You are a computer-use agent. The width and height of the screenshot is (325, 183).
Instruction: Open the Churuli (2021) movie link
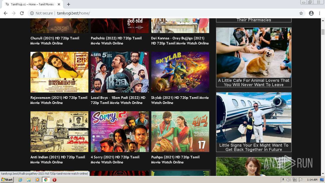55,41
